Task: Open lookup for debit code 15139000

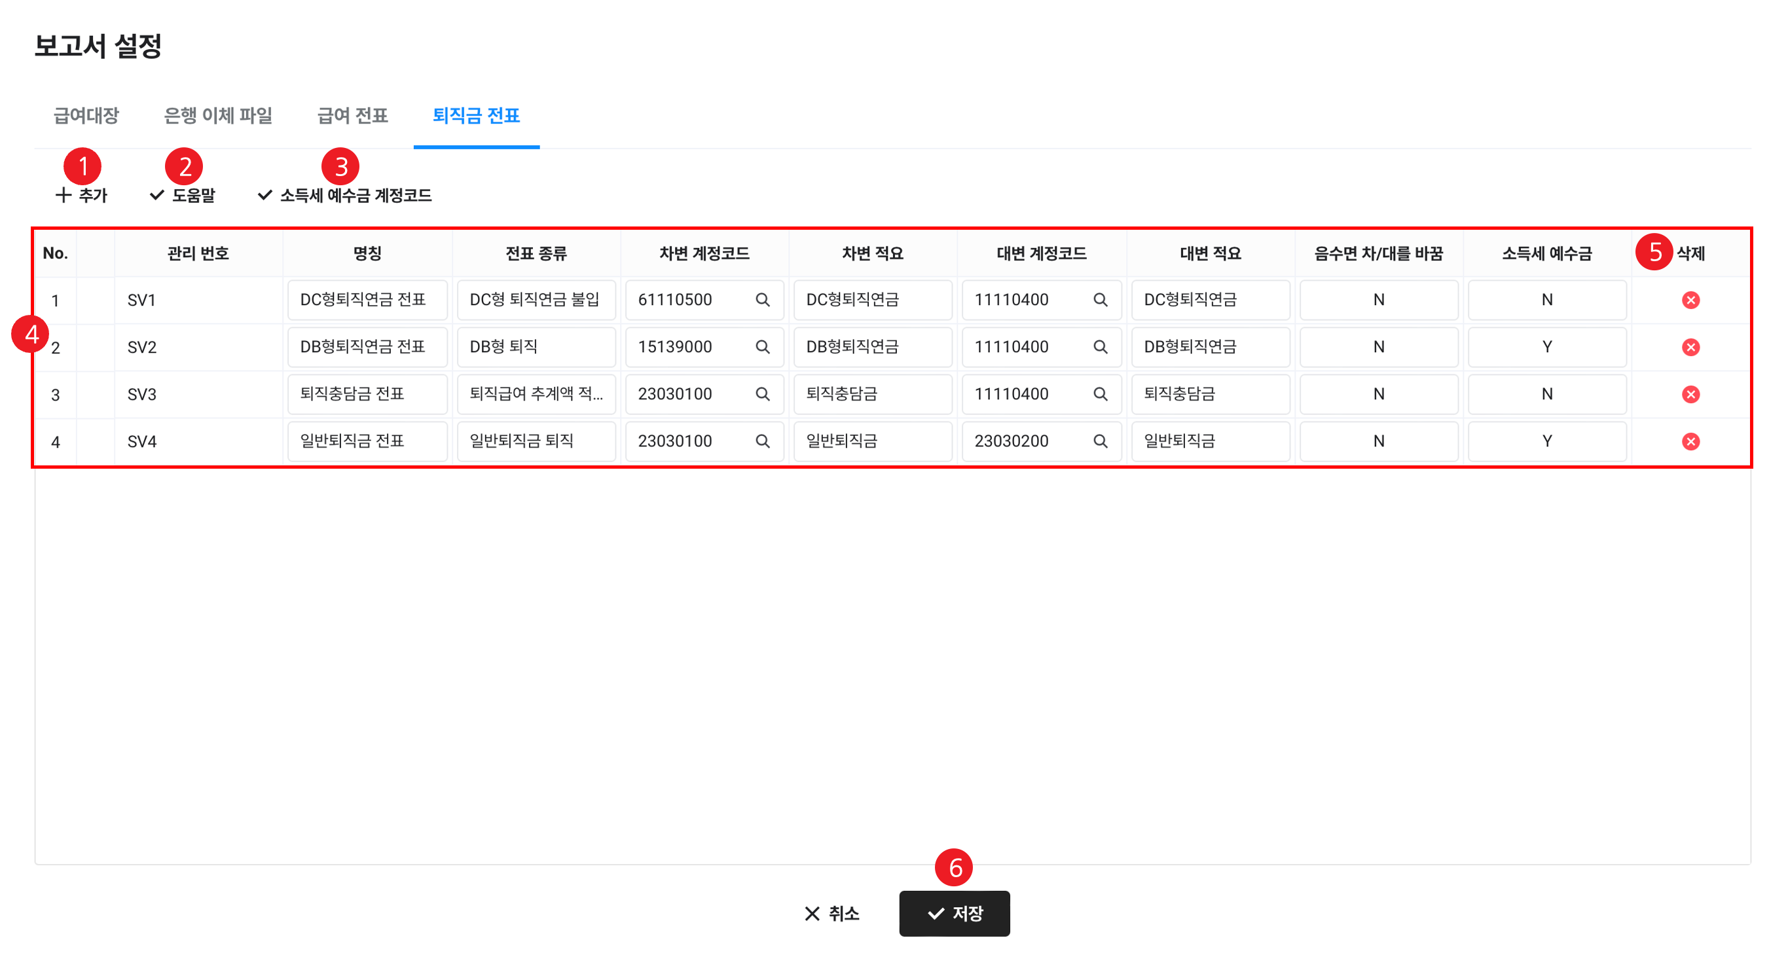Action: coord(762,347)
